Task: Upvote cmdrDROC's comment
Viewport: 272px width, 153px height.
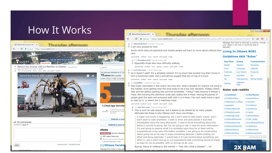Action: pyautogui.click(x=129, y=83)
